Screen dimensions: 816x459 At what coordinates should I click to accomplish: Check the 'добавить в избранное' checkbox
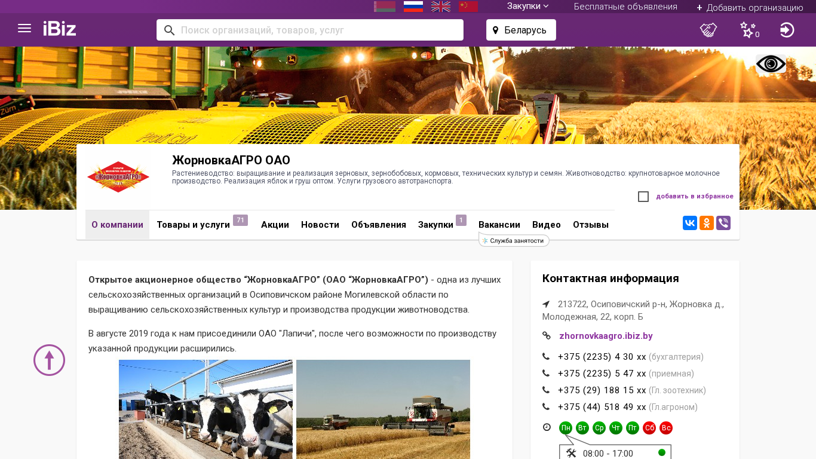pos(643,197)
